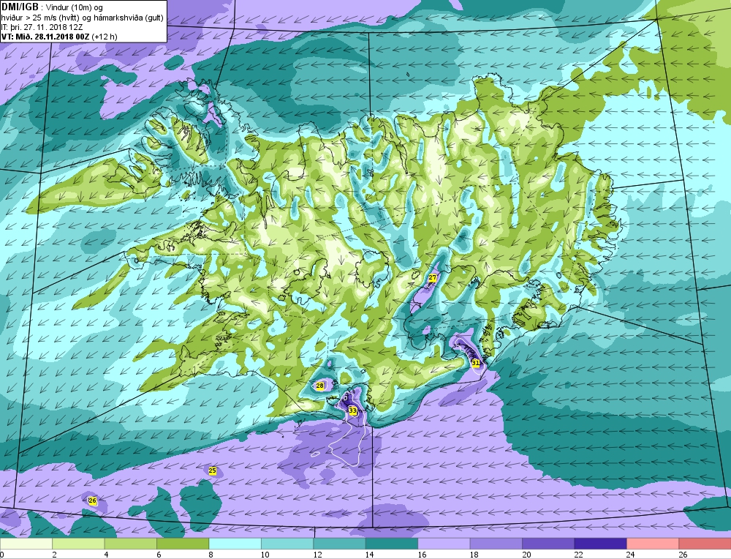The height and width of the screenshot is (559, 731).
Task: Click the legend scale value 8
Action: pyautogui.click(x=211, y=555)
